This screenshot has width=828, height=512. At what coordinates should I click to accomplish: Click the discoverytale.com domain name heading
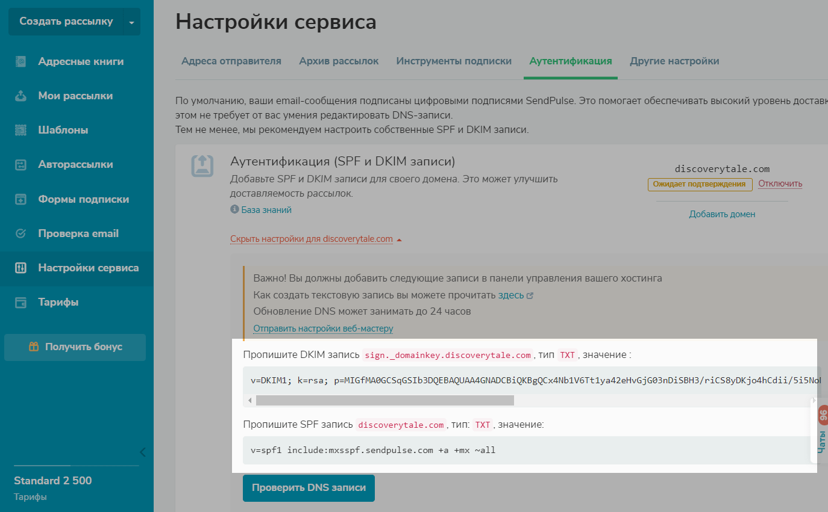pos(722,169)
